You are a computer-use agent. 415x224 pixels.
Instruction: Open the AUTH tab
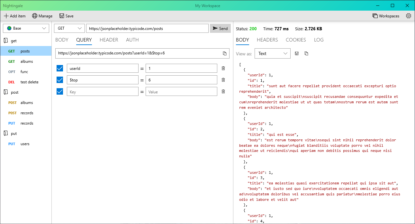coord(132,40)
